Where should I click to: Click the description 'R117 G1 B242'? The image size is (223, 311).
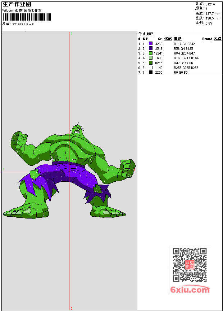pos(184,44)
